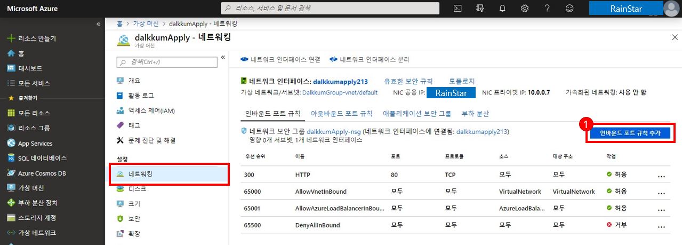682x245 pixels.
Task: Open the help question mark icon
Action: (x=547, y=9)
